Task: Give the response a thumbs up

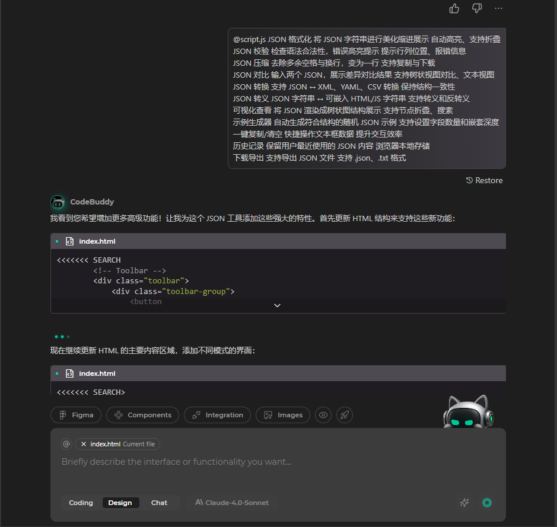Action: coord(454,8)
